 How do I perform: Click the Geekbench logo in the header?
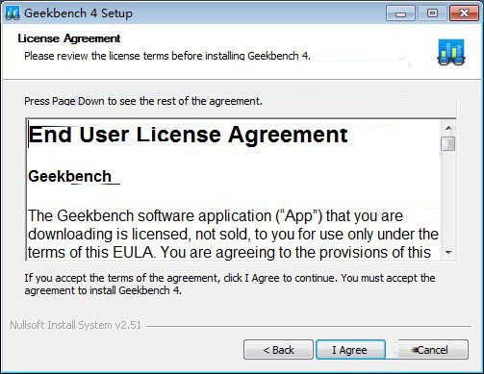(451, 52)
